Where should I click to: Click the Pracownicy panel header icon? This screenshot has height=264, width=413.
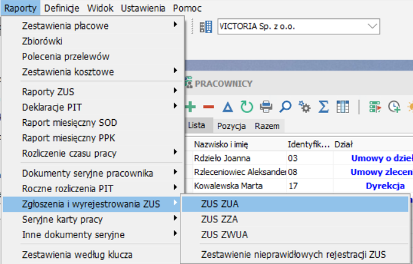tap(188, 82)
